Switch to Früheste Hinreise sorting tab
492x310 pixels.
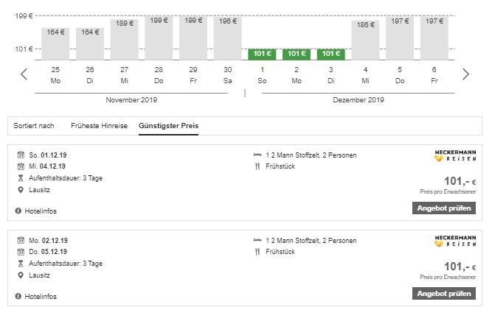pyautogui.click(x=99, y=126)
